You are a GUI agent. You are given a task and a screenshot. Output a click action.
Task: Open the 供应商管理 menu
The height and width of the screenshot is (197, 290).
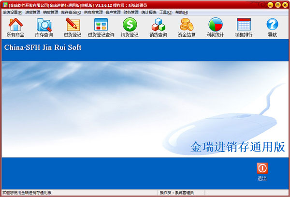[93, 13]
